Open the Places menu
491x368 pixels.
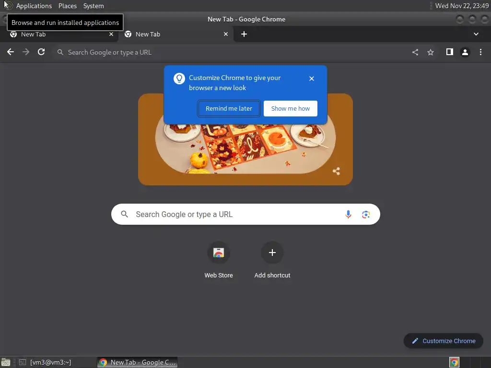click(x=68, y=6)
